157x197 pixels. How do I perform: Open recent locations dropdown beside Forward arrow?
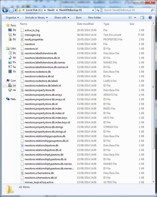(x=16, y=10)
